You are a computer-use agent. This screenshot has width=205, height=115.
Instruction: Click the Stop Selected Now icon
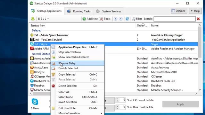click(53, 52)
